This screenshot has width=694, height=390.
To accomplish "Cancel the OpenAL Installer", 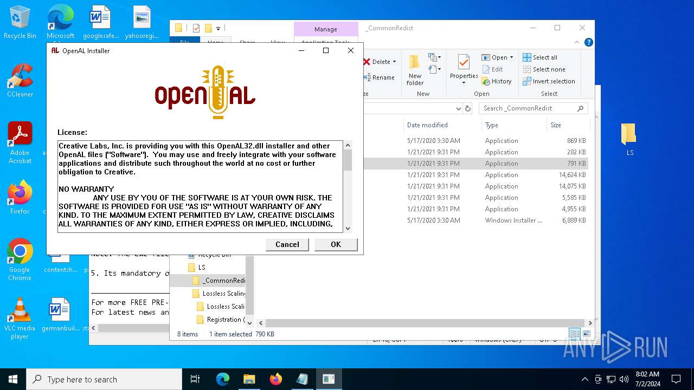I will tap(287, 244).
